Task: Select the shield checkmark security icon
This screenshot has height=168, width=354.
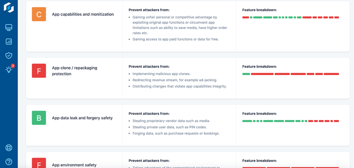Action: 9,56
